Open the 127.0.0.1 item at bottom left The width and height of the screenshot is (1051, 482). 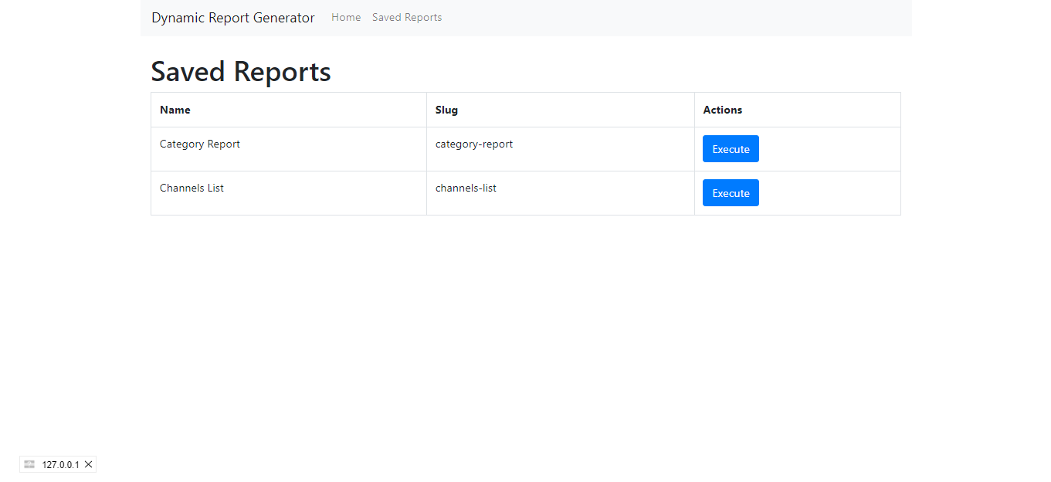pyautogui.click(x=63, y=464)
